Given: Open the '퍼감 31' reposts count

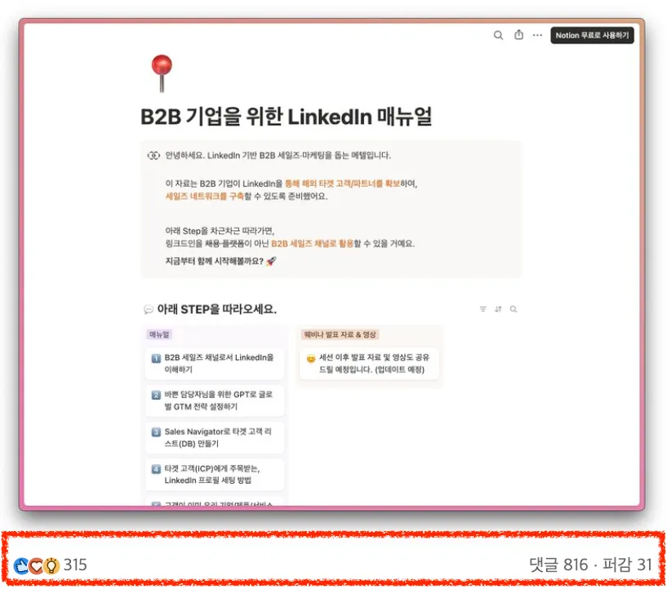Looking at the screenshot, I should click(628, 565).
